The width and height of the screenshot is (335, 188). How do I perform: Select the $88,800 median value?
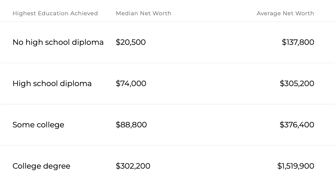[x=131, y=125]
